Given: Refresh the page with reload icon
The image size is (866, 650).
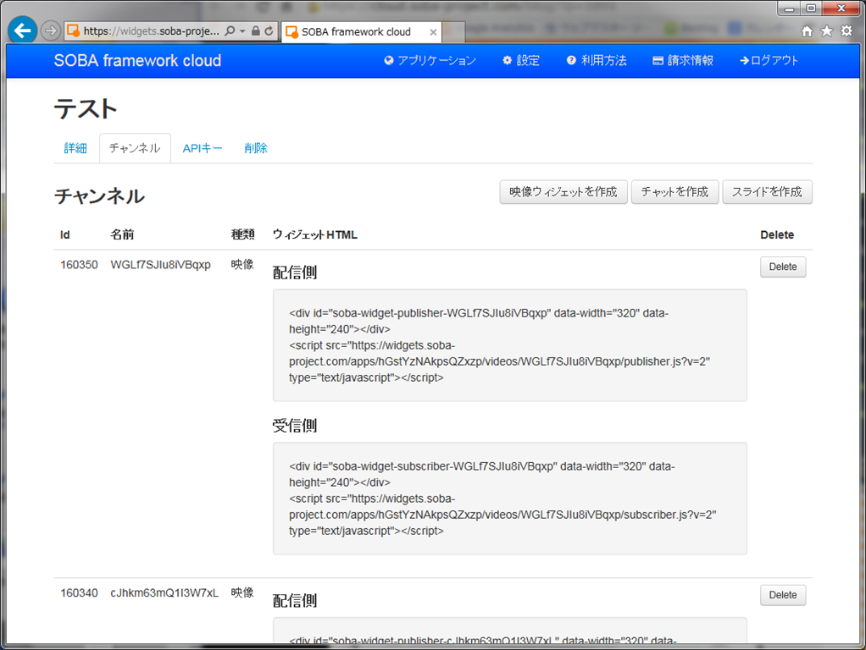Looking at the screenshot, I should 269,31.
